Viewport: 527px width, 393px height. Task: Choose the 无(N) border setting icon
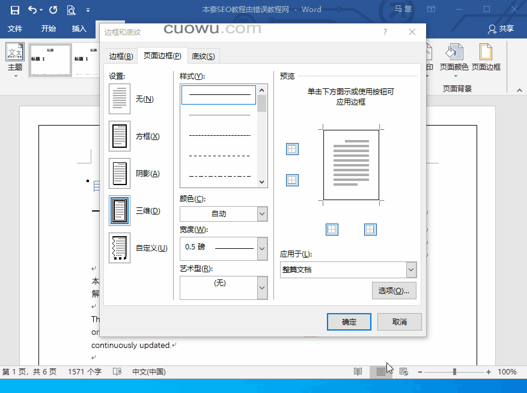tap(120, 99)
